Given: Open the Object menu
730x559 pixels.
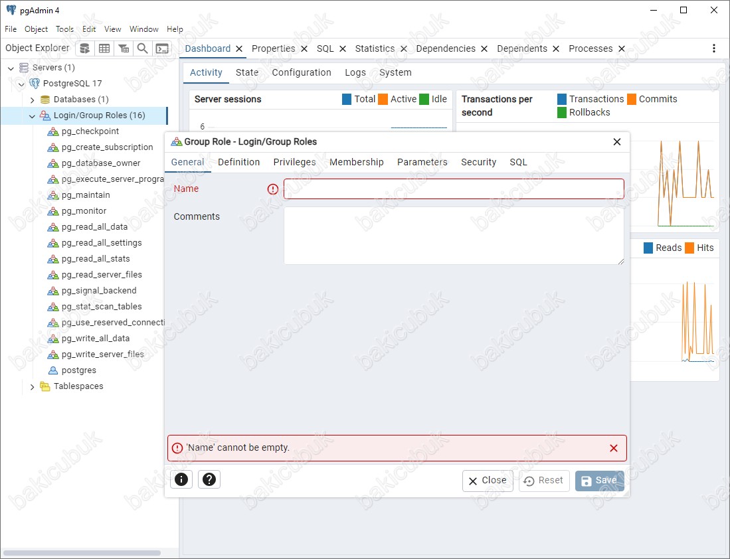Looking at the screenshot, I should [x=37, y=29].
